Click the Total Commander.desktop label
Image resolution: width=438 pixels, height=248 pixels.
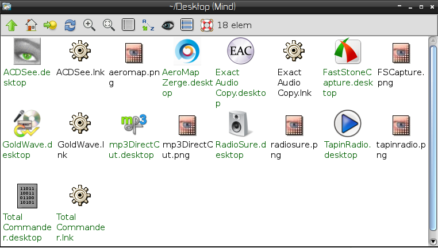click(27, 227)
